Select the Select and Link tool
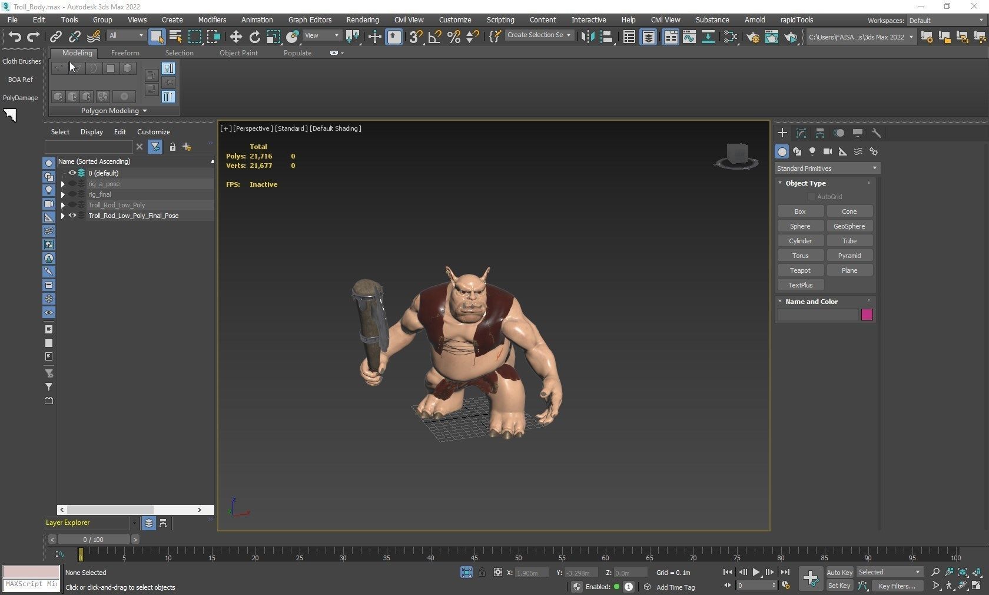989x595 pixels. point(56,37)
